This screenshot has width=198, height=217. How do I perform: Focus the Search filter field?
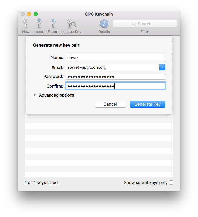145,24
